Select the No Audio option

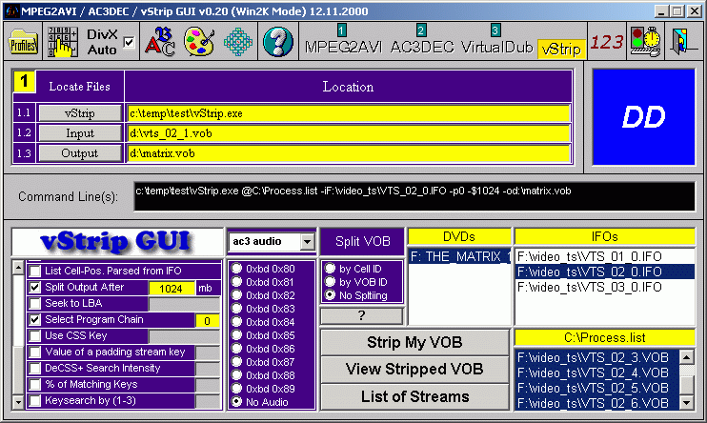(236, 402)
